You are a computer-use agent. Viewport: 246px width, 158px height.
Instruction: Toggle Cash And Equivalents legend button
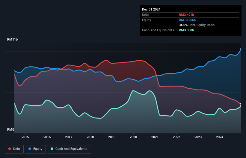(x=69, y=149)
